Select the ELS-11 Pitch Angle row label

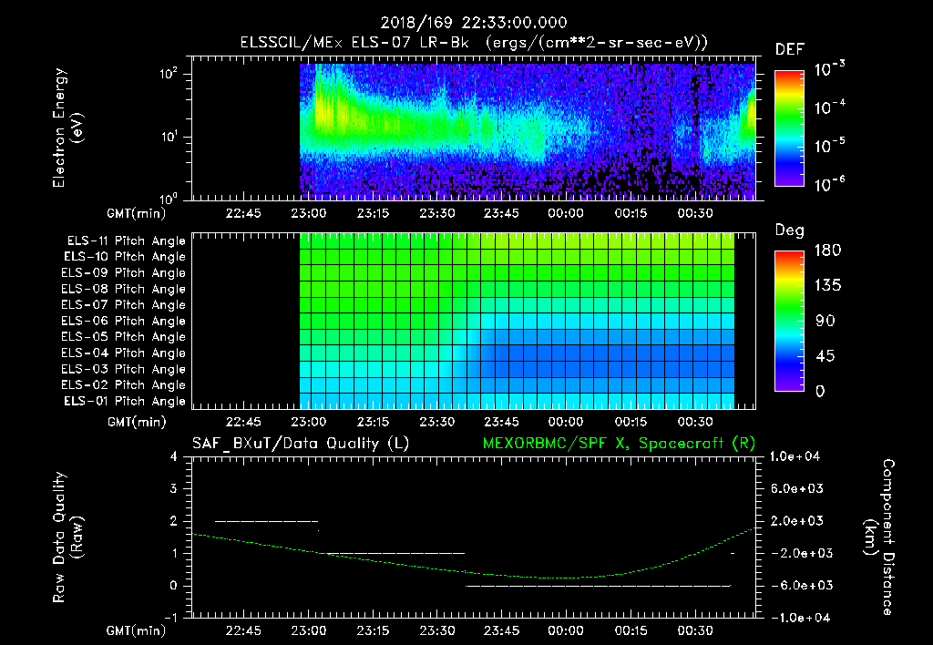tap(126, 241)
